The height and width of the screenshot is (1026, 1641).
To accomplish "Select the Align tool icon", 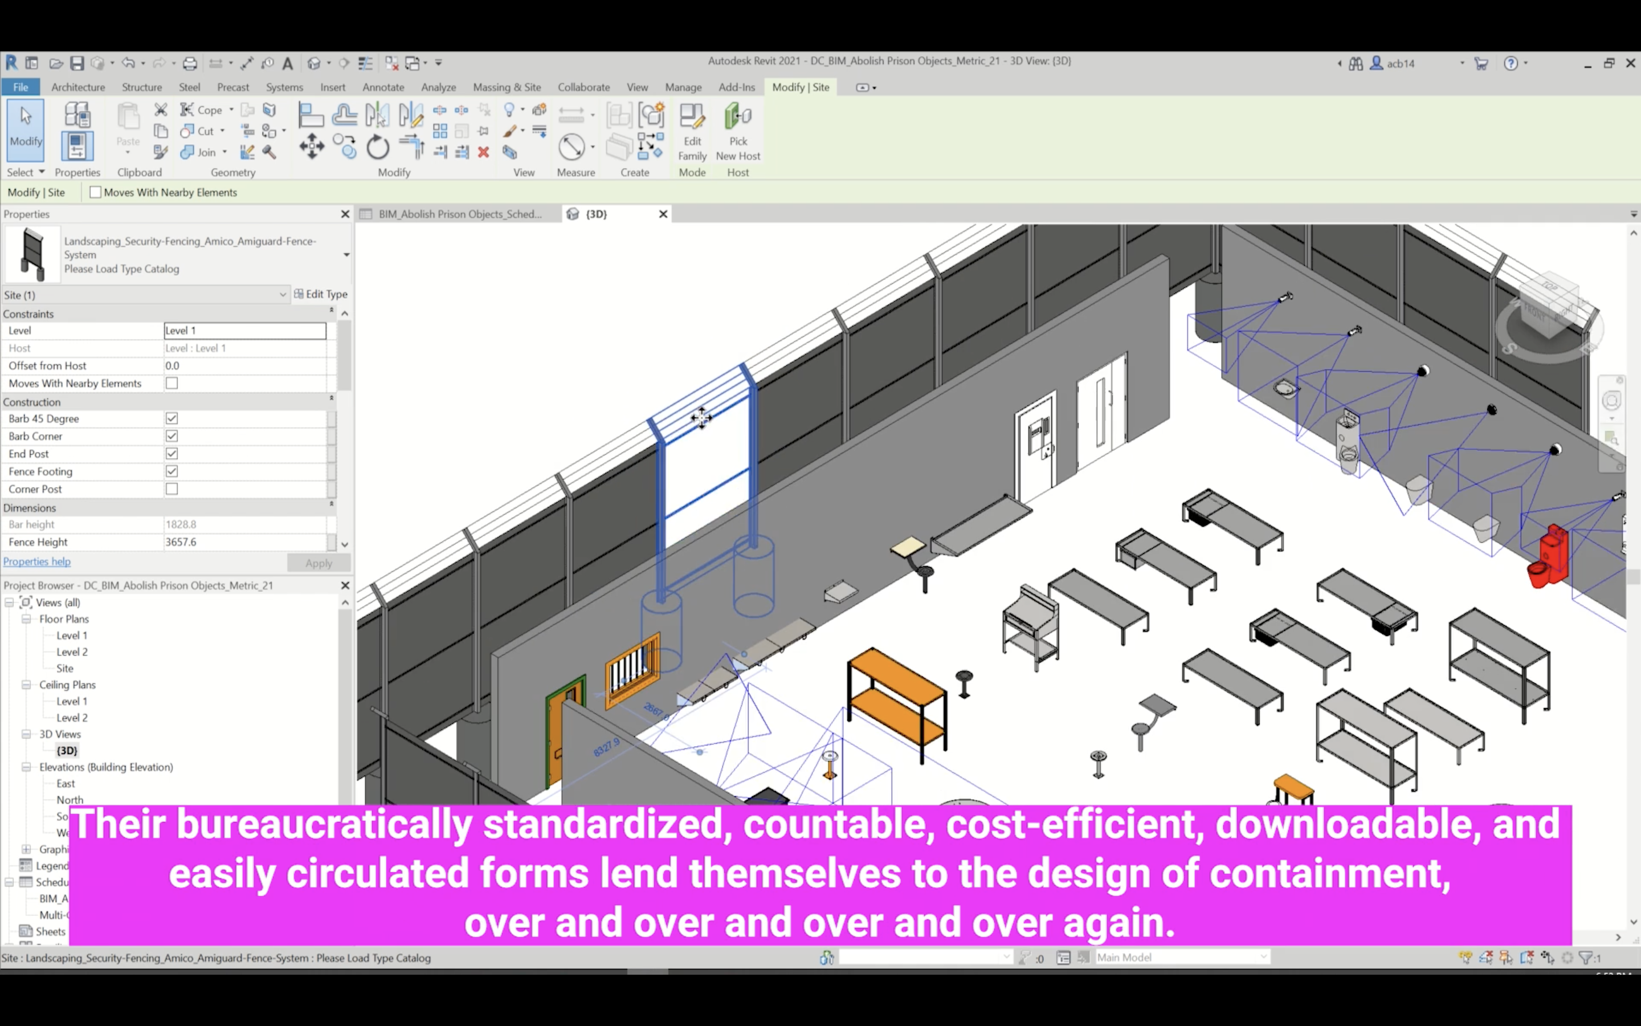I will [311, 115].
